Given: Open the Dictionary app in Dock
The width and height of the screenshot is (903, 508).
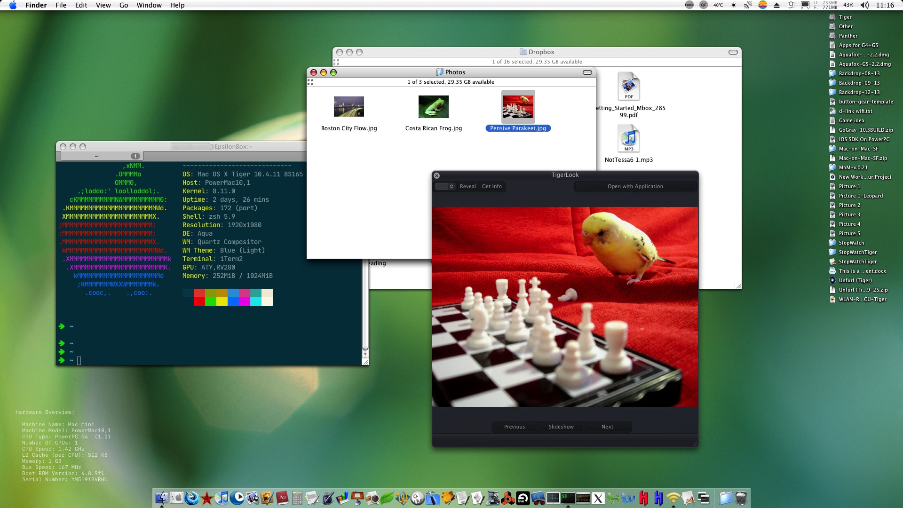Looking at the screenshot, I should pos(282,498).
